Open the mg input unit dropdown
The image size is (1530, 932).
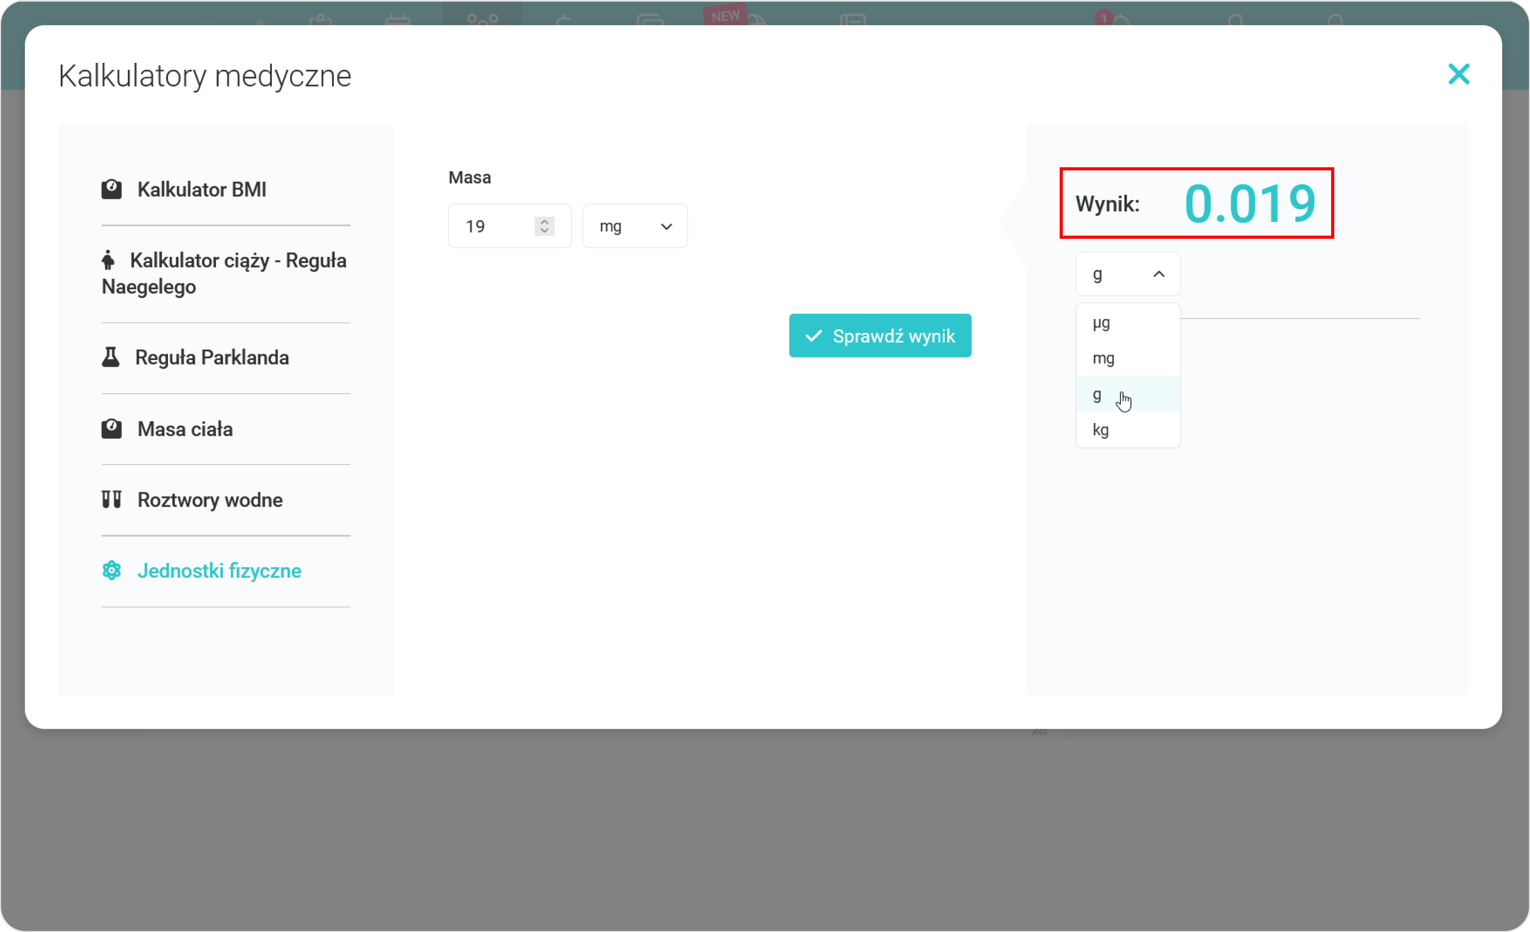[x=635, y=226]
